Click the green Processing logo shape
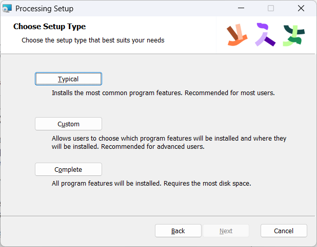317x247 pixels. 294,35
